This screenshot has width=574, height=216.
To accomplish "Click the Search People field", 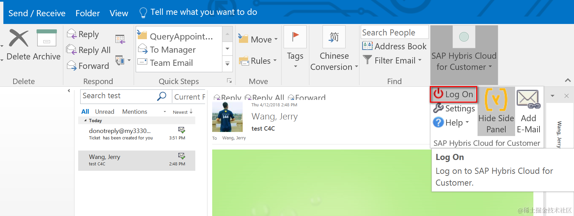I will (395, 32).
